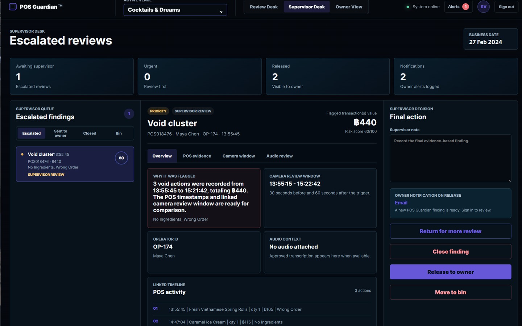This screenshot has height=326, width=522.
Task: Open the POS evidence tab
Action: [197, 156]
